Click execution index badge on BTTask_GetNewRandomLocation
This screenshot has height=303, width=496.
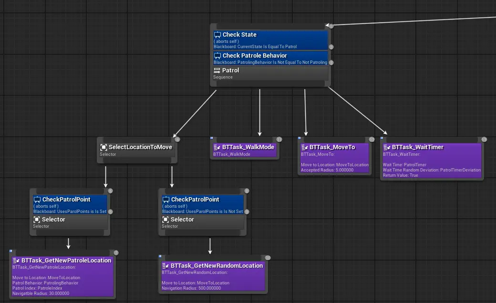click(268, 258)
